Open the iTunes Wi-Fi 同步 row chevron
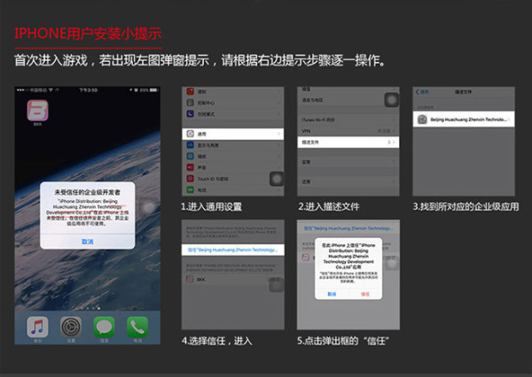Viewport: 532px width, 377px height. tap(394, 119)
